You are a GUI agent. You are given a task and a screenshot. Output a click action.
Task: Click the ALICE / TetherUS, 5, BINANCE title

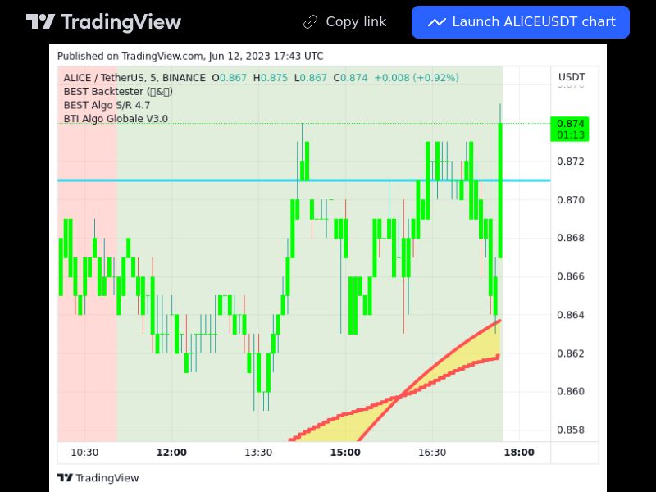click(134, 78)
